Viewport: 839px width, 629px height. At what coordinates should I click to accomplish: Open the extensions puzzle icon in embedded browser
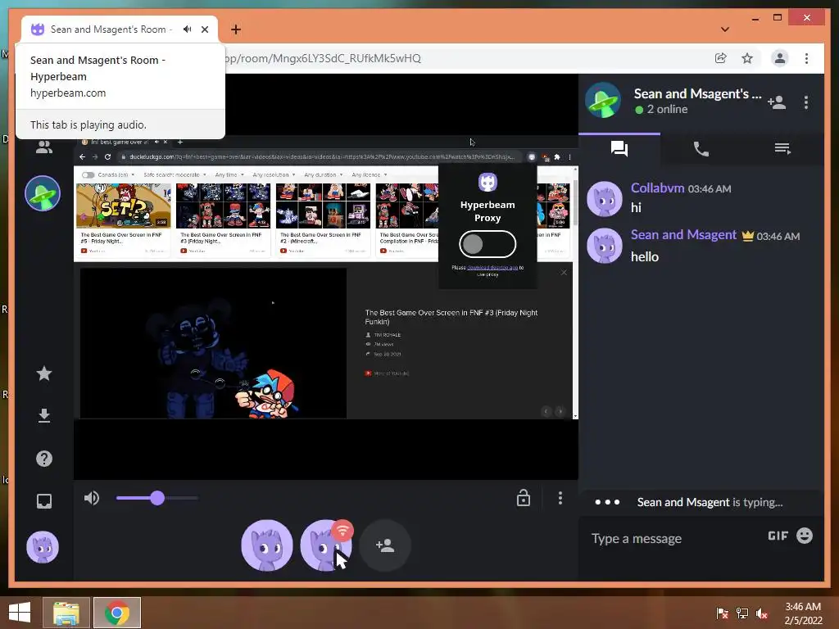tap(557, 156)
